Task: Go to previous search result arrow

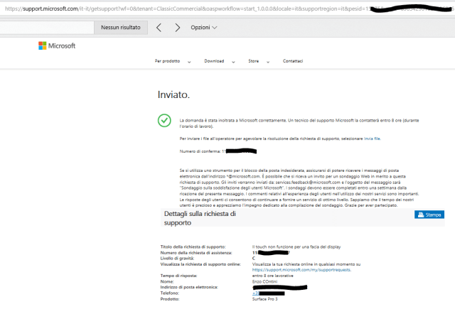Action: click(159, 27)
